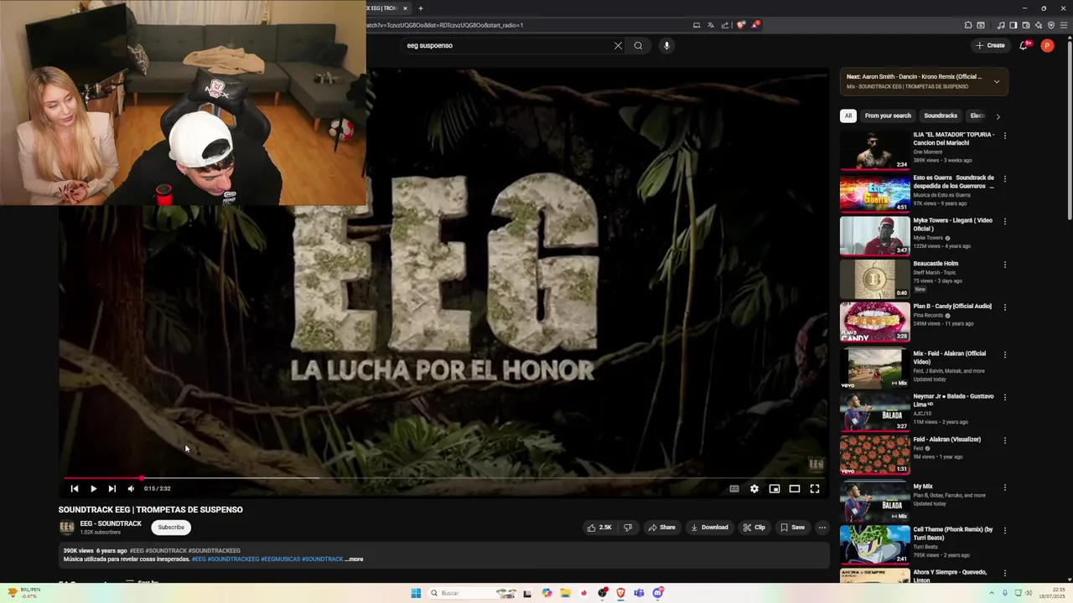1073x603 pixels.
Task: Open the ILIA EL MATADOR TOPURIA thumbnail
Action: click(874, 150)
